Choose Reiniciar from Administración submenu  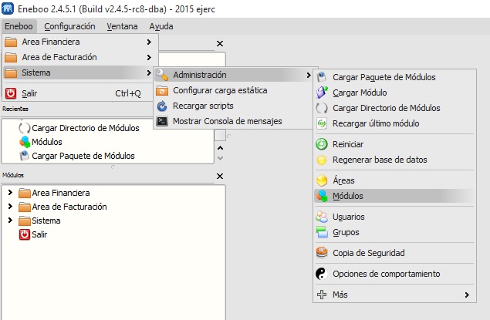click(x=394, y=144)
